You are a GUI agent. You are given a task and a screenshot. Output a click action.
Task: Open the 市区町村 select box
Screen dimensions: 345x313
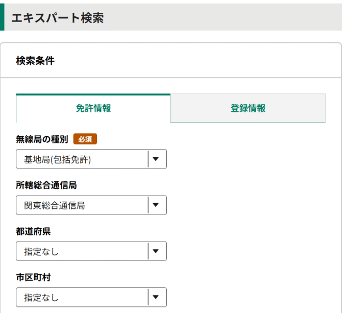(91, 297)
